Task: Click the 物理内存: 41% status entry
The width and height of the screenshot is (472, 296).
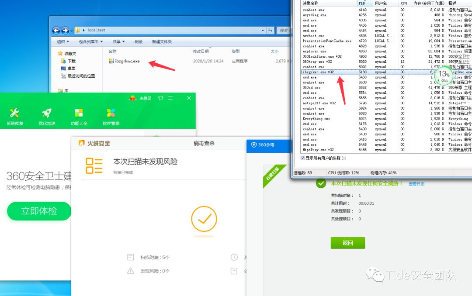Action: click(x=383, y=173)
